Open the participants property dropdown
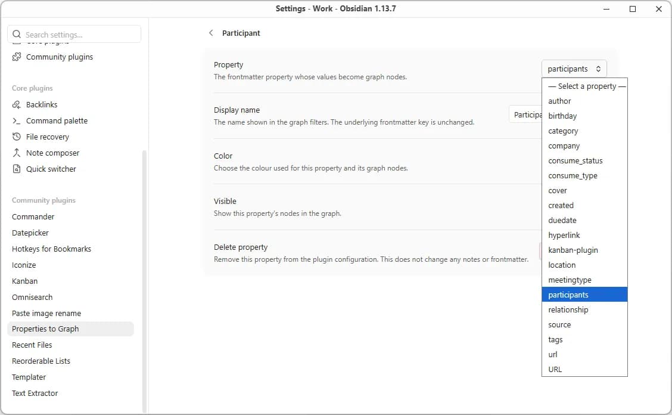 point(574,69)
